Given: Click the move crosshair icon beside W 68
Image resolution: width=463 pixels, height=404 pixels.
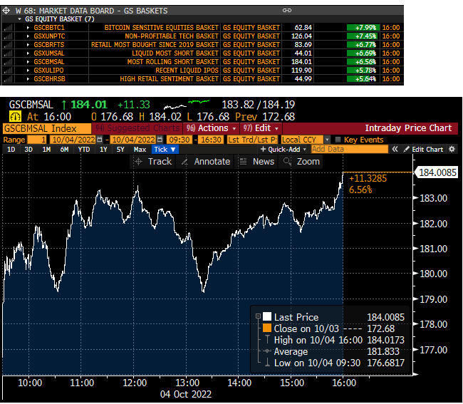Looking at the screenshot, I should [6, 11].
